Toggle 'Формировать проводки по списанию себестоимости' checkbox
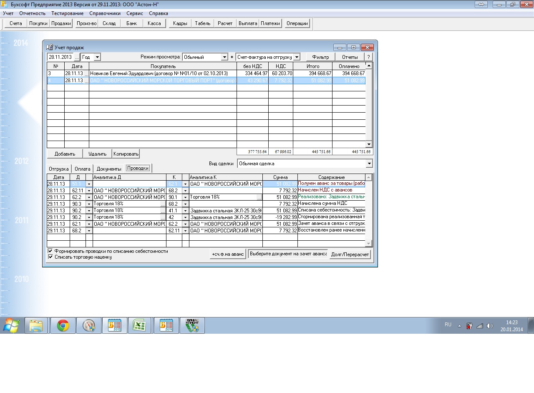This screenshot has height=393, width=534. [x=50, y=251]
